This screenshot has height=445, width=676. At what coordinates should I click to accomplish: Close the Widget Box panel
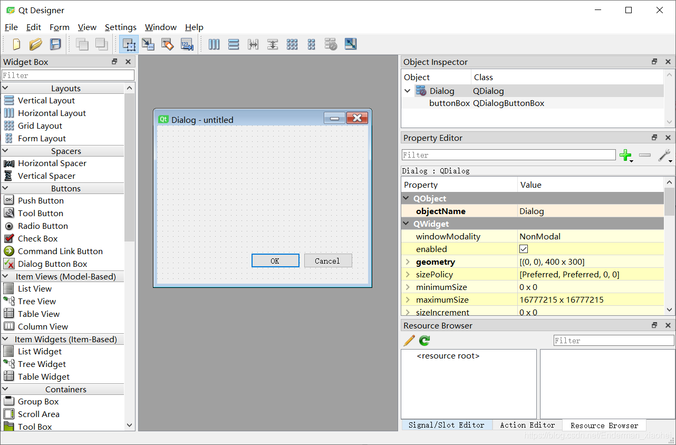tap(128, 62)
